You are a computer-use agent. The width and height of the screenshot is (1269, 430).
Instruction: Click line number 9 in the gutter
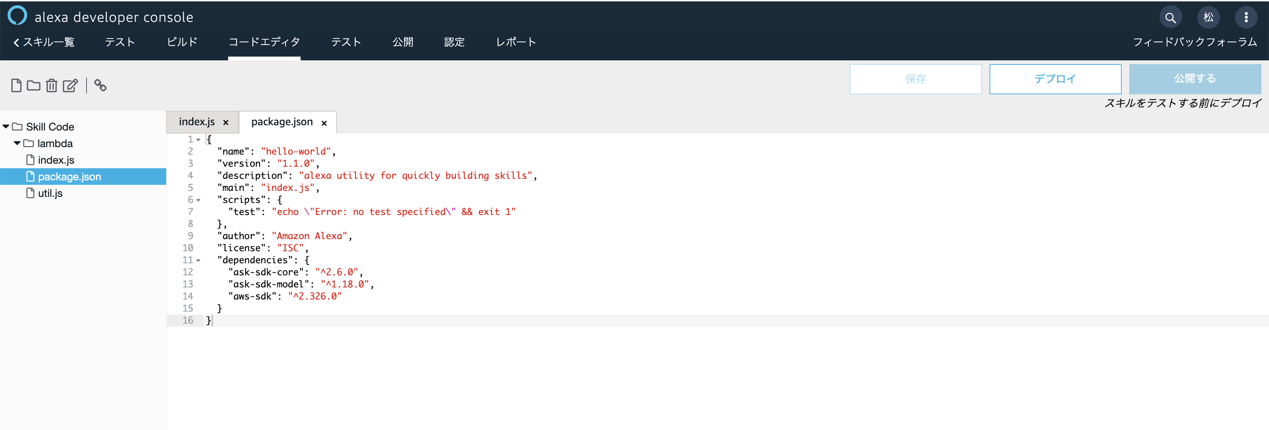click(190, 236)
